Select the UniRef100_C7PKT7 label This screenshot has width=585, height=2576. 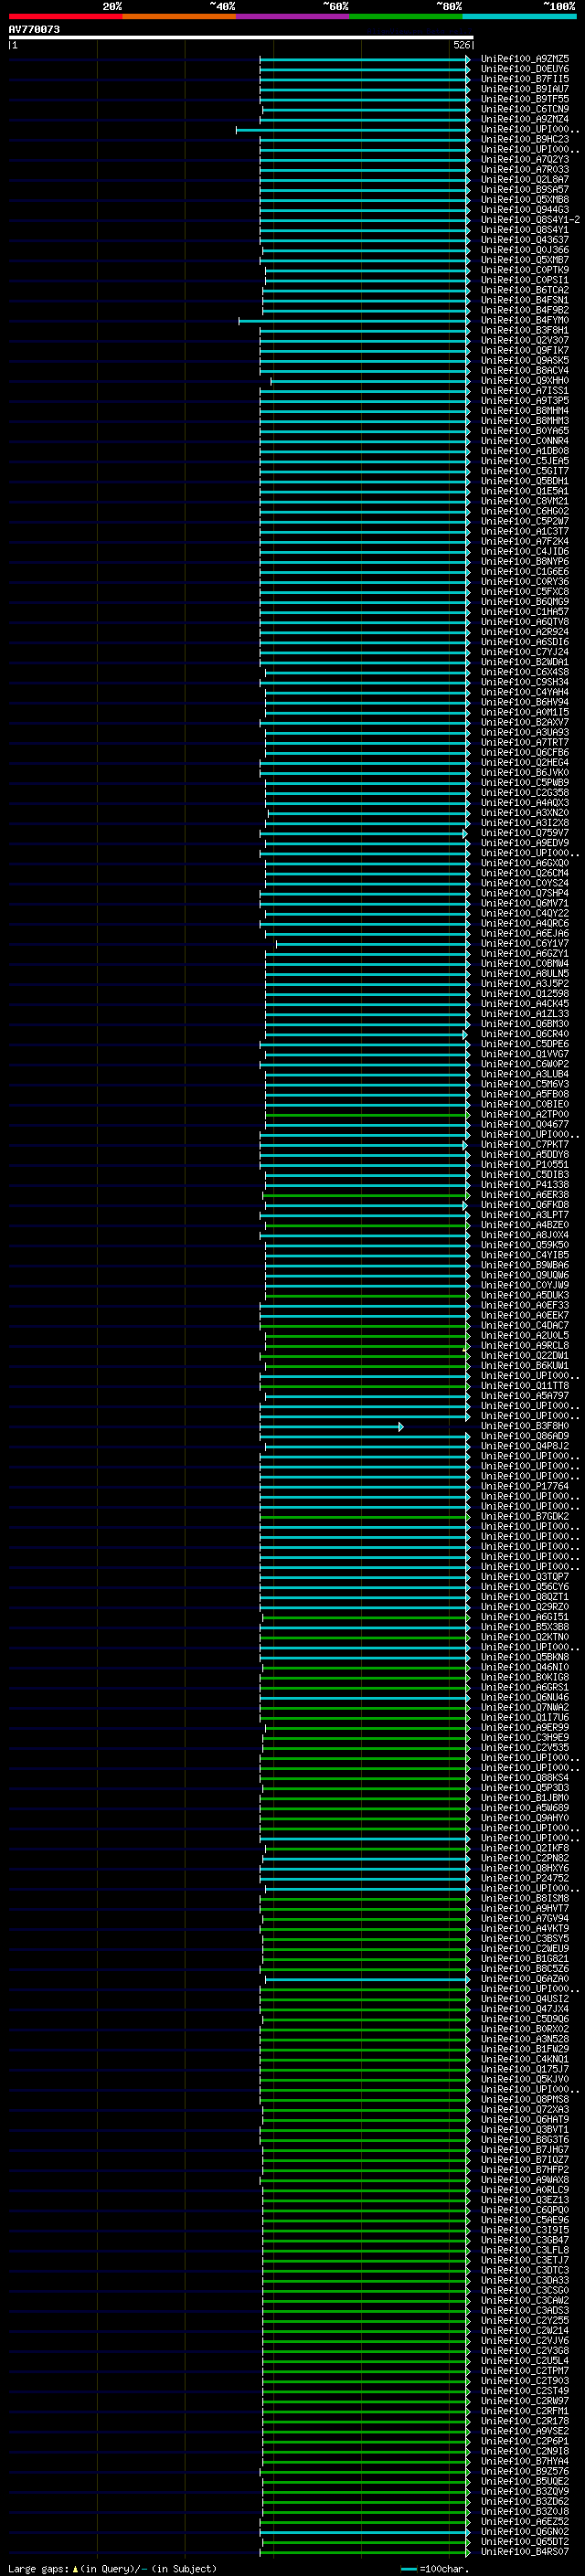(524, 1145)
